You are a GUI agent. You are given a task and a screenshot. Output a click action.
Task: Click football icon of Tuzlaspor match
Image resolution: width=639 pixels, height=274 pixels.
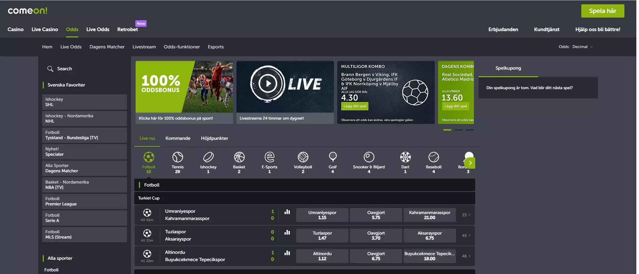(147, 233)
